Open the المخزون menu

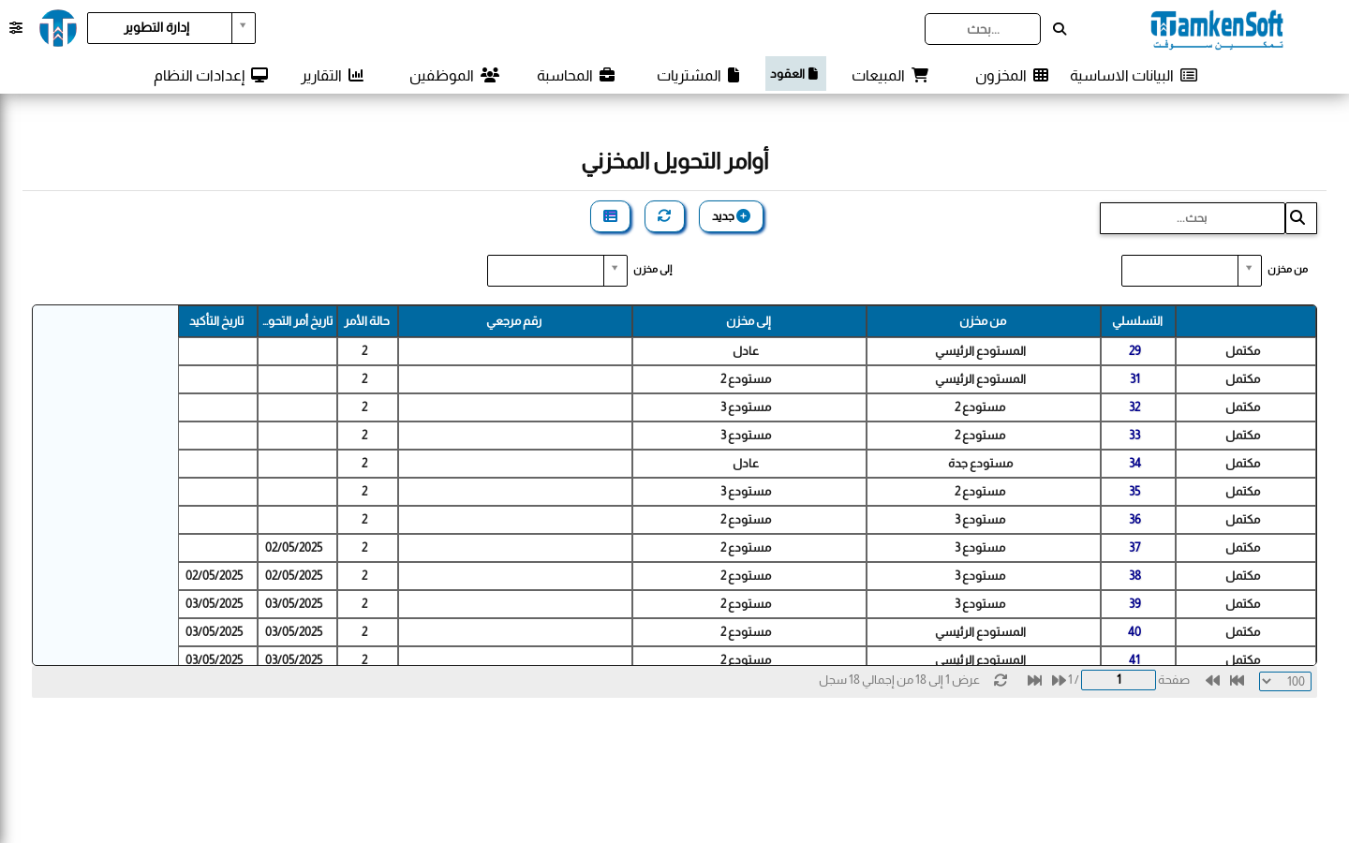pos(1012,75)
